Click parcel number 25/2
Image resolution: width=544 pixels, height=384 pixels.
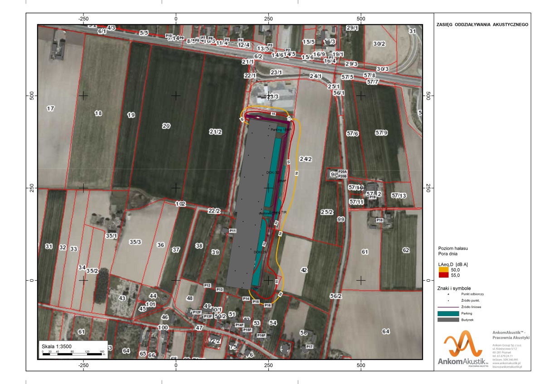[327, 212]
